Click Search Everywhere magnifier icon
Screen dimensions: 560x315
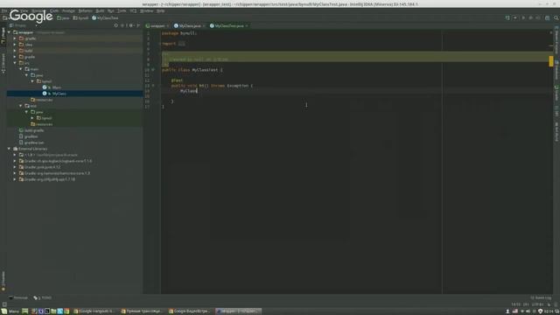tap(556, 17)
